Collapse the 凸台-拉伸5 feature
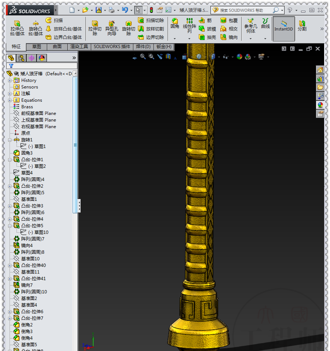The height and width of the screenshot is (351, 330). point(10,226)
